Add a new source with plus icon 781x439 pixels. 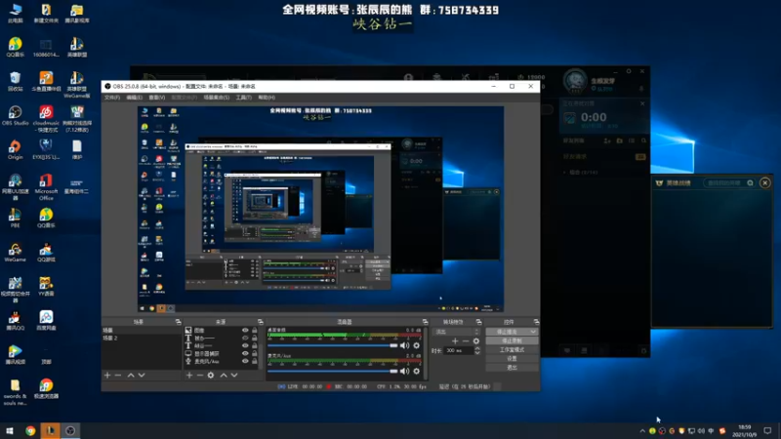188,376
